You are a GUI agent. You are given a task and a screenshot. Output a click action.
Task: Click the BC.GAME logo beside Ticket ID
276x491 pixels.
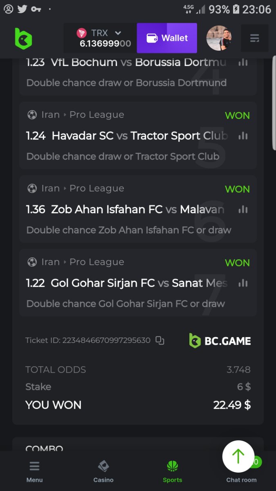pos(220,340)
